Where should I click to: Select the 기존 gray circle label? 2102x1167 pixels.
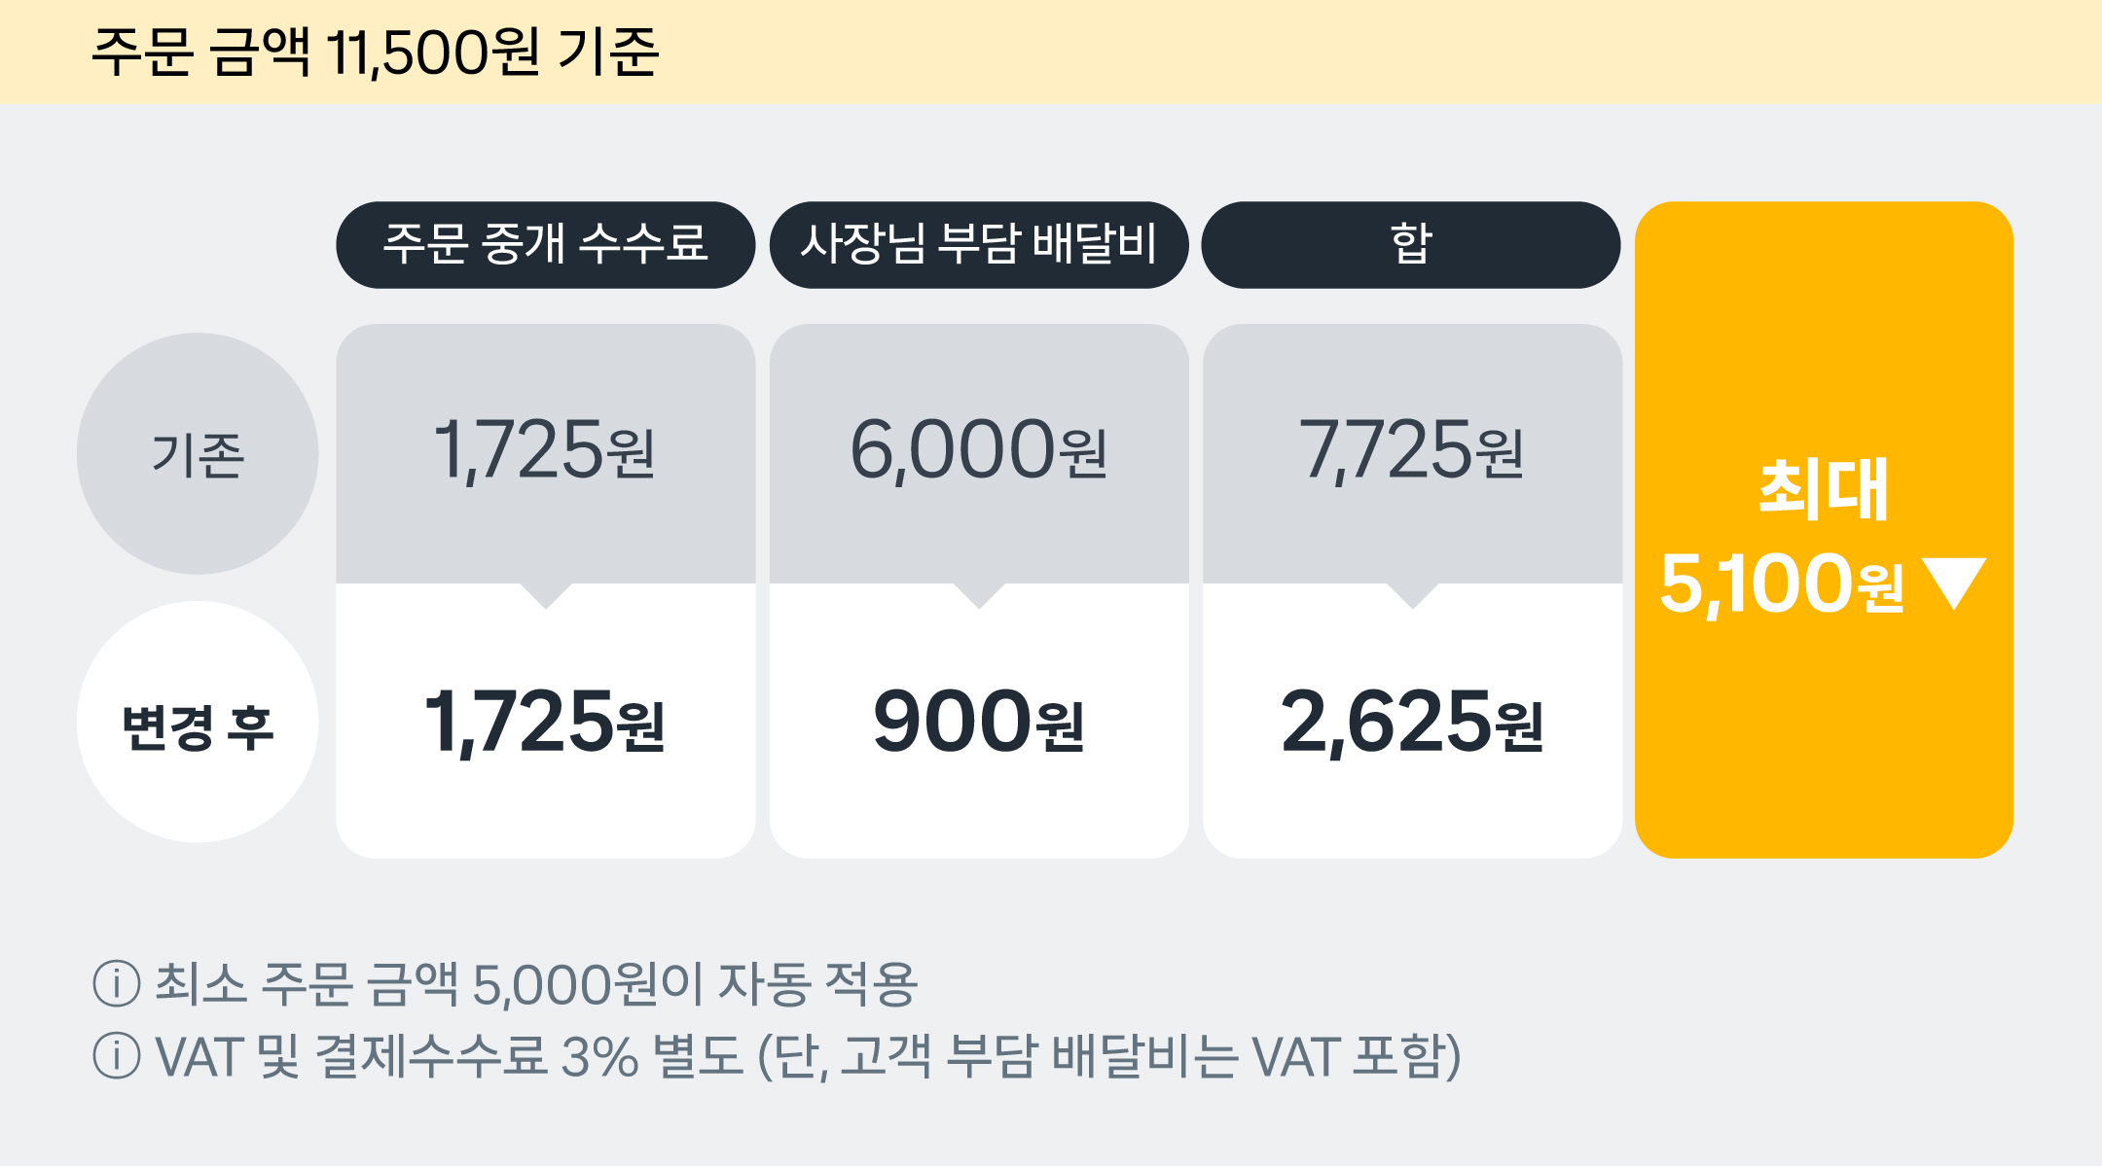point(198,453)
